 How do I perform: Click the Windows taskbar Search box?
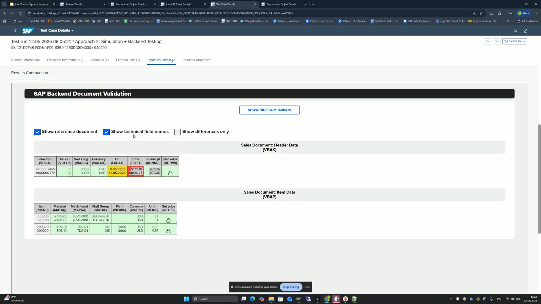point(215,299)
